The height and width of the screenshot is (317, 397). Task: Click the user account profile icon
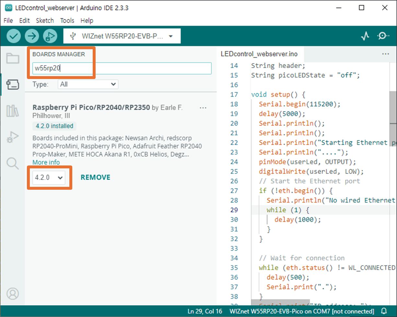(x=13, y=294)
